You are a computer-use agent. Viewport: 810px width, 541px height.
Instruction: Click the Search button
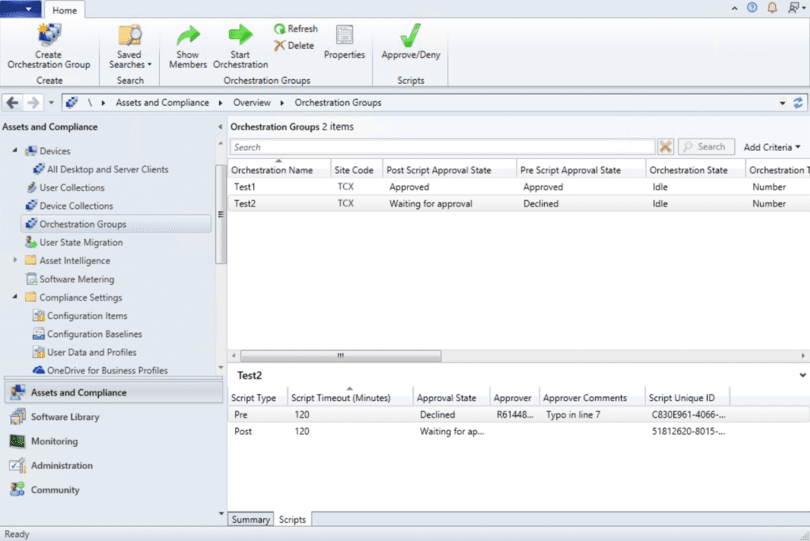[x=706, y=146]
